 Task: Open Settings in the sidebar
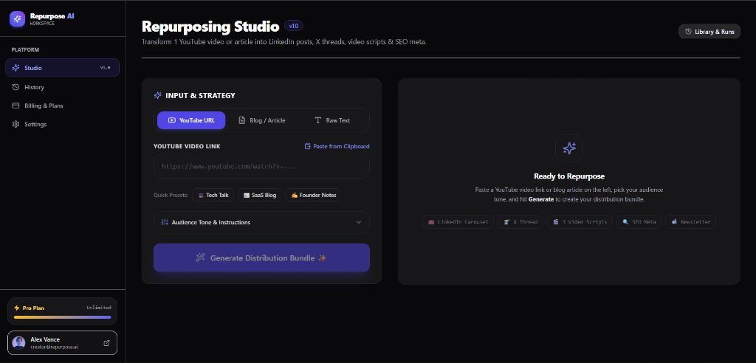point(62,125)
